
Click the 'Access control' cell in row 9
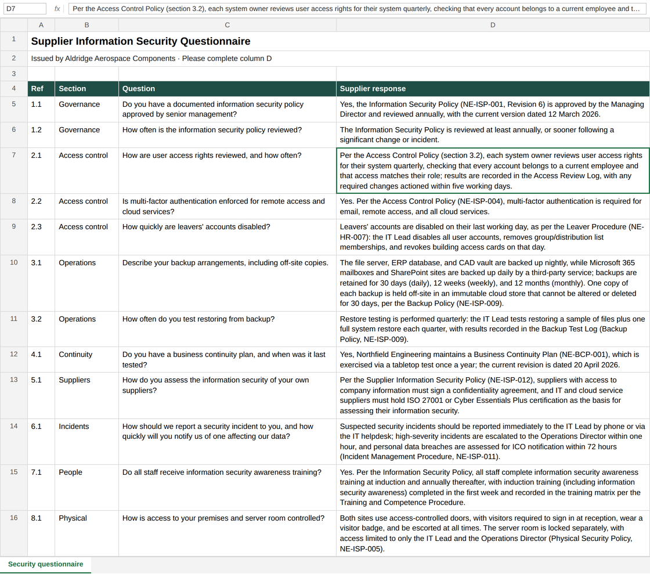[x=86, y=237]
